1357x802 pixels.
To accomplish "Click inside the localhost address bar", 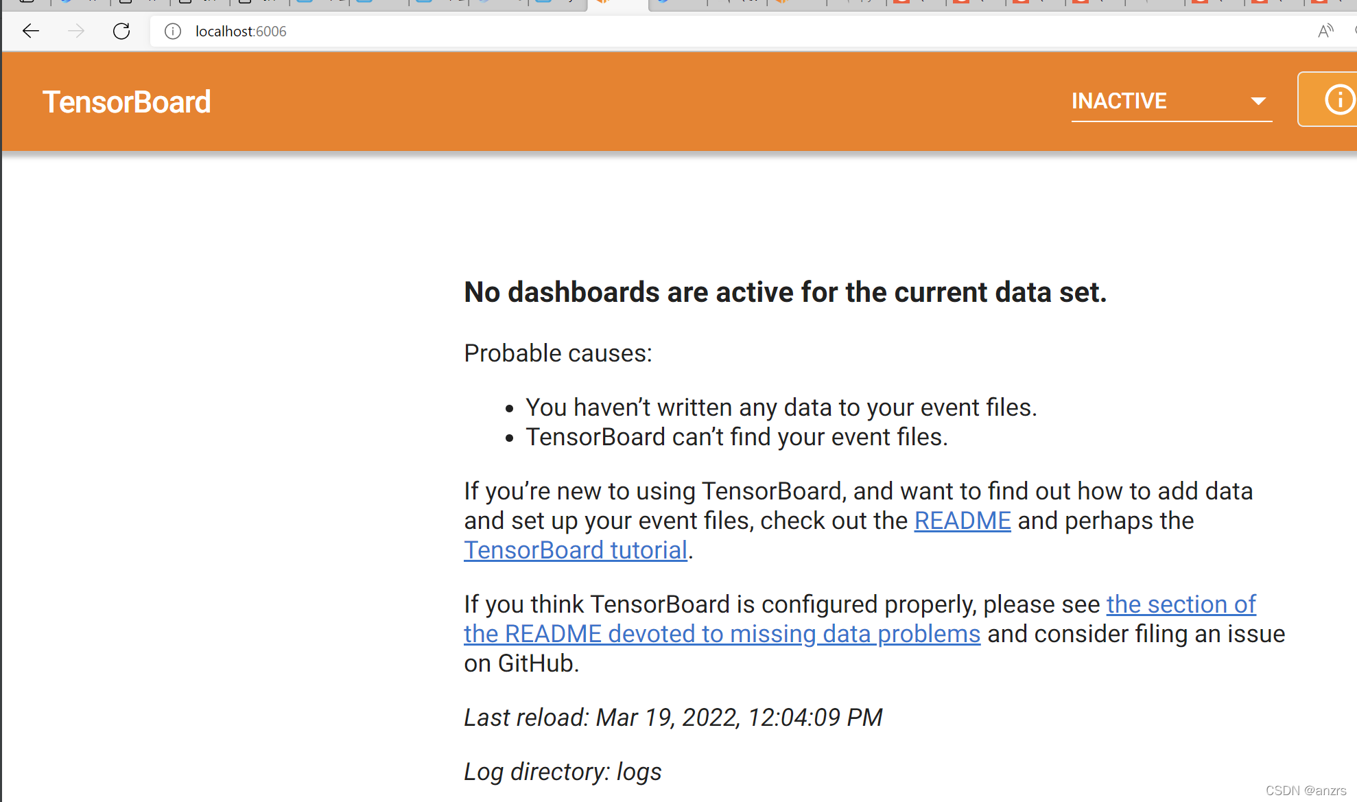I will (x=240, y=31).
